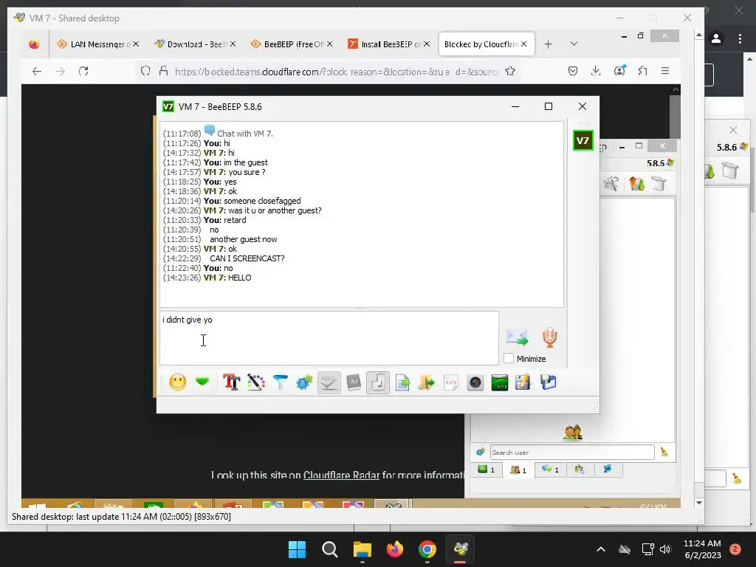Toggle the ABC spell-check icon
The height and width of the screenshot is (567, 756).
pyautogui.click(x=329, y=382)
